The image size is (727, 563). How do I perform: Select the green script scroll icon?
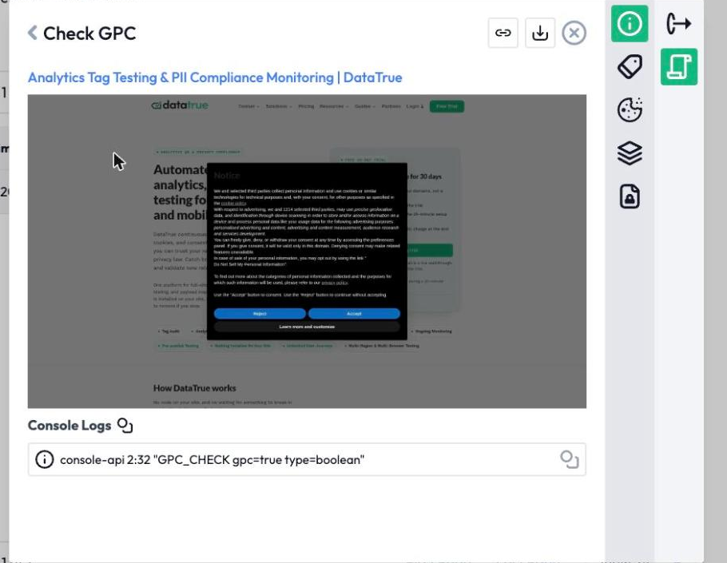pos(679,67)
